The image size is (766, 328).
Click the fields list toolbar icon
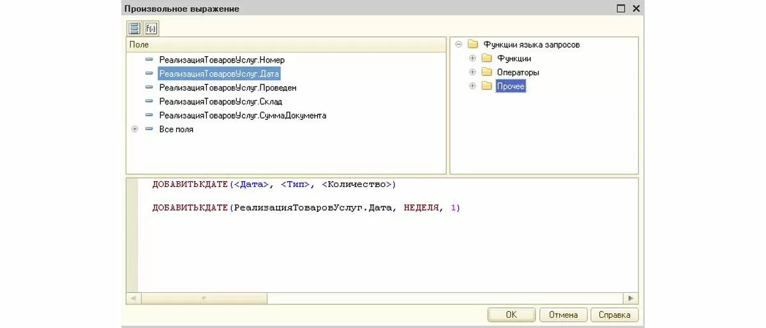(134, 28)
